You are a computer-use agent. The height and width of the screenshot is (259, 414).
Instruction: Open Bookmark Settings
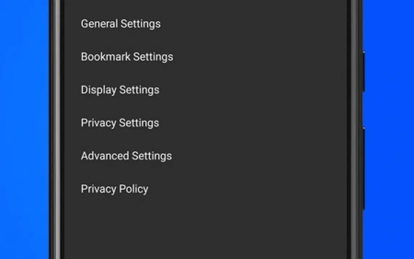click(x=127, y=57)
